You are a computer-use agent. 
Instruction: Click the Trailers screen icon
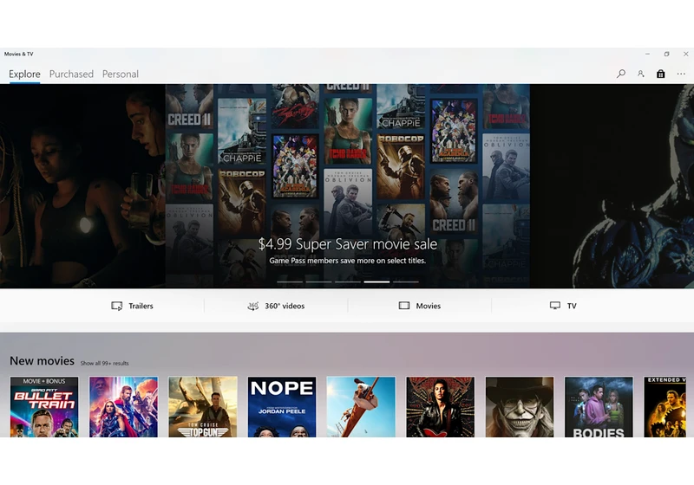click(x=117, y=306)
